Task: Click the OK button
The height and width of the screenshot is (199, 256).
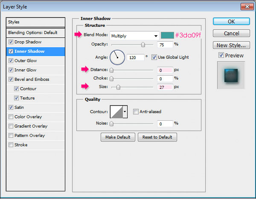Action: tap(231, 22)
